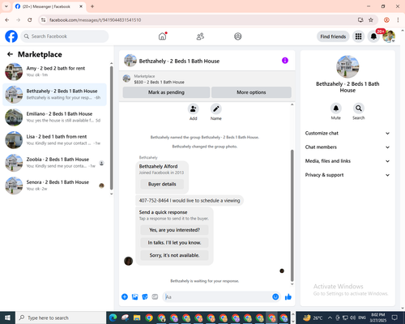Click More options button
The height and width of the screenshot is (324, 405).
251,92
